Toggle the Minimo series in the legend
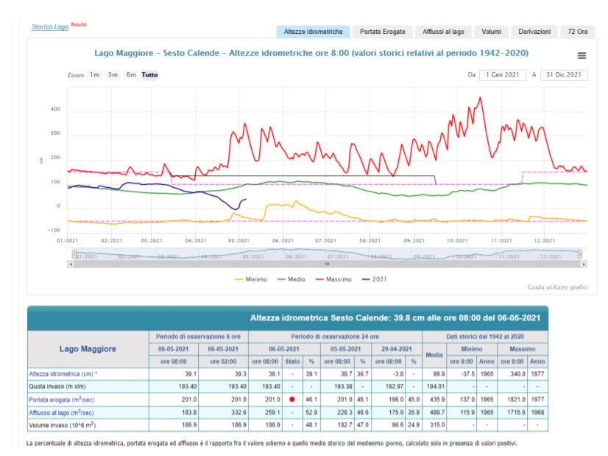This screenshot has height=456, width=608. 251,279
